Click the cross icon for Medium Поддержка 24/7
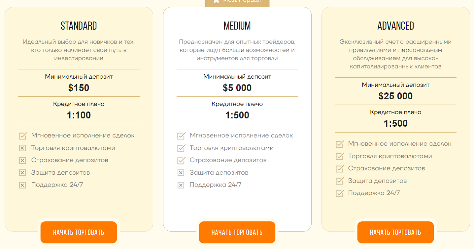474x249 pixels. 181,185
